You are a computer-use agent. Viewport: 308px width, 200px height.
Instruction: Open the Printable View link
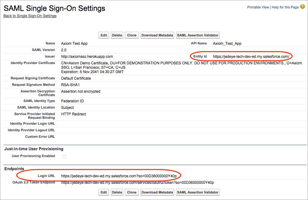pyautogui.click(x=258, y=7)
